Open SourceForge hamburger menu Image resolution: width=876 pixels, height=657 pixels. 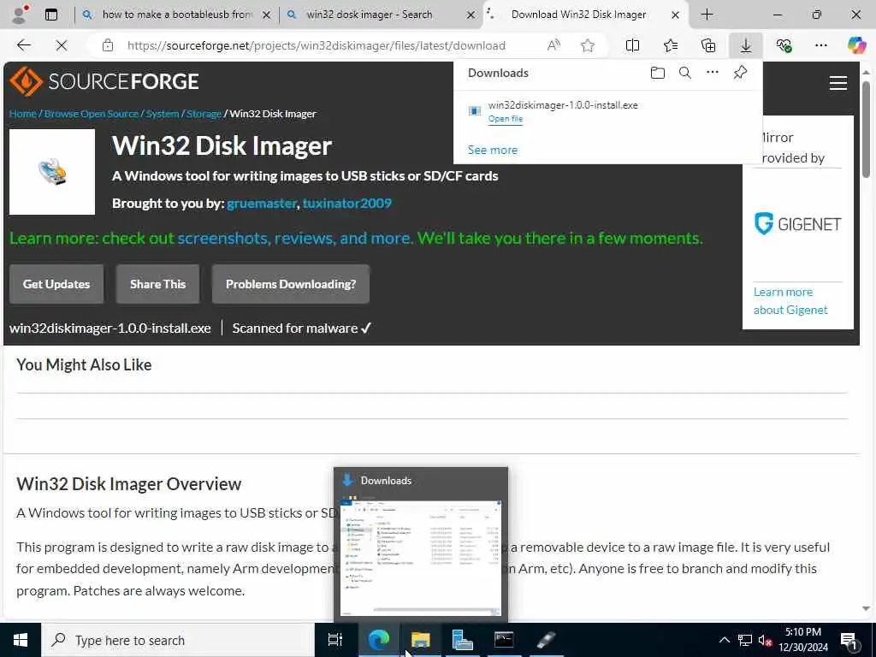(838, 83)
